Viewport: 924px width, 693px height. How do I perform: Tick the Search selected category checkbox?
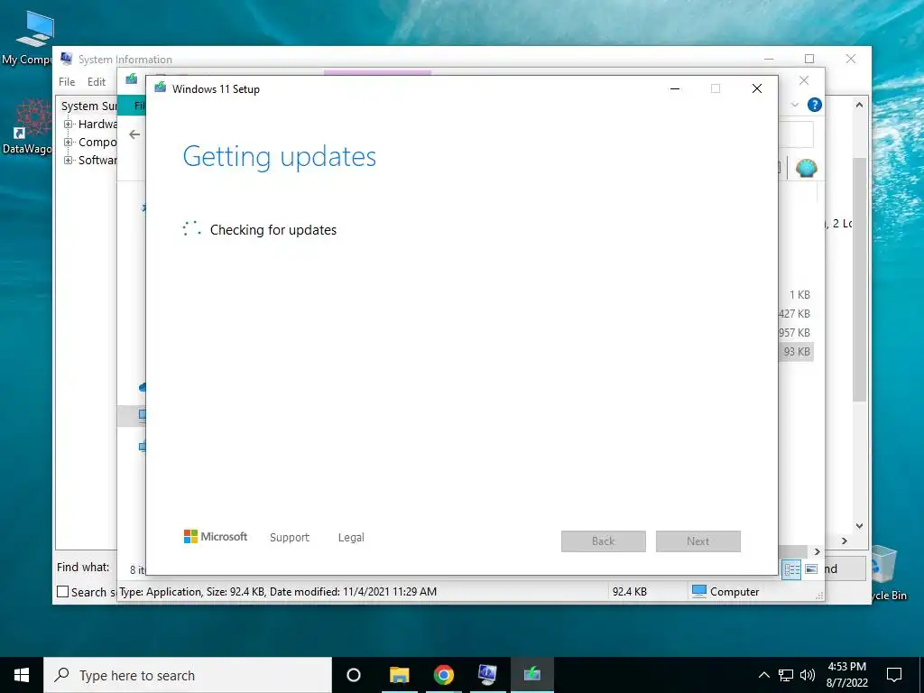(62, 592)
